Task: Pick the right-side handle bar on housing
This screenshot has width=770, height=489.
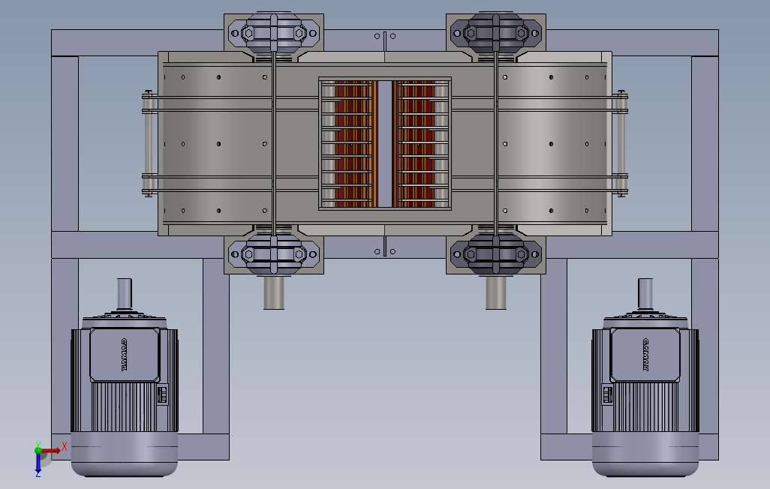Action: (x=621, y=144)
